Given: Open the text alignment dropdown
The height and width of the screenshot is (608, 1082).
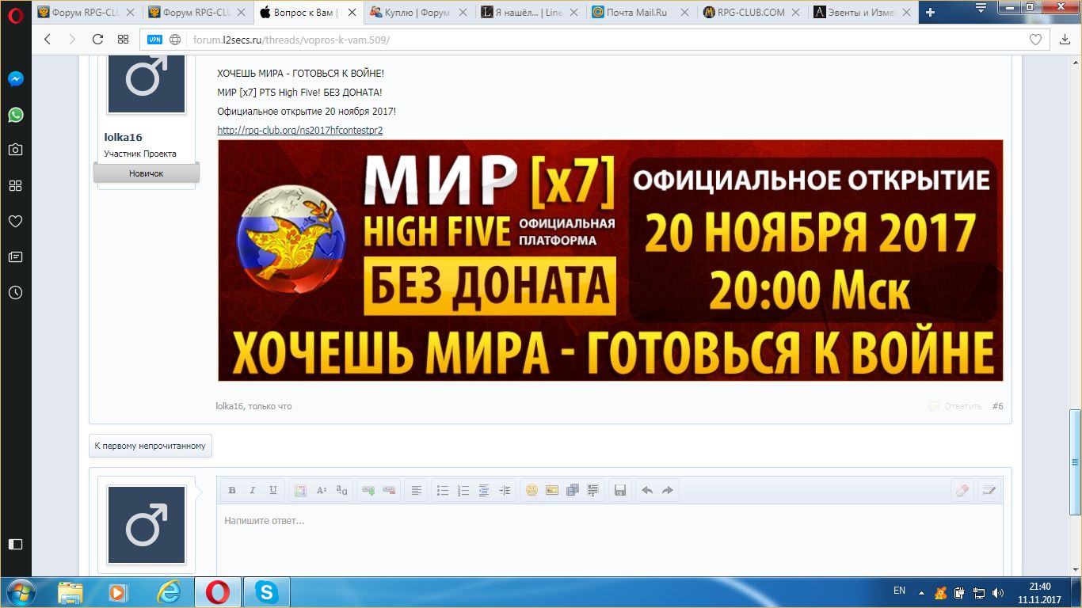Looking at the screenshot, I should pos(416,491).
